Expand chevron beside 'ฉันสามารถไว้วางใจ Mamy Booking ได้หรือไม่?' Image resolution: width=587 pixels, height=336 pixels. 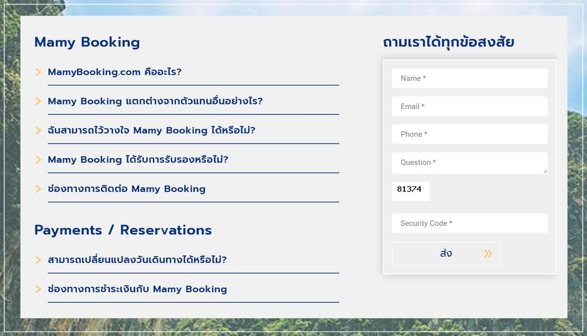(38, 131)
